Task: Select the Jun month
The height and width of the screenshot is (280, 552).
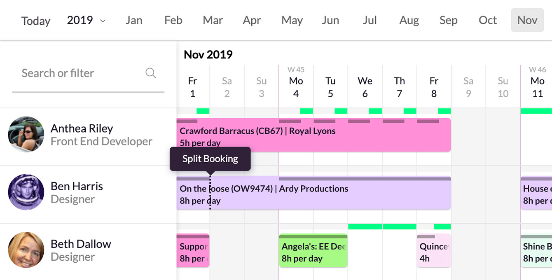Action: [330, 20]
